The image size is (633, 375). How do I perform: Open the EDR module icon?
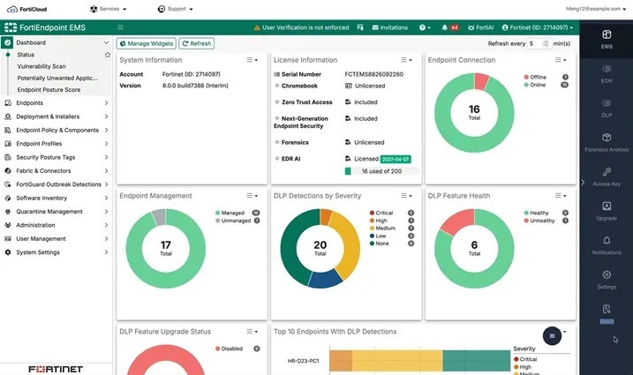607,69
